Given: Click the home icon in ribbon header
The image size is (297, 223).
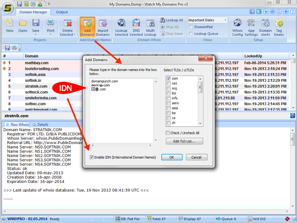Looking at the screenshot, I should 286,12.
